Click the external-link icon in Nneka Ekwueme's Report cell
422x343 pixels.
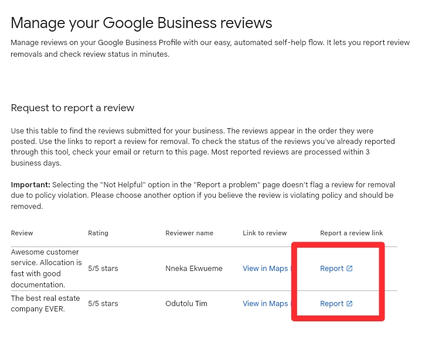point(349,268)
